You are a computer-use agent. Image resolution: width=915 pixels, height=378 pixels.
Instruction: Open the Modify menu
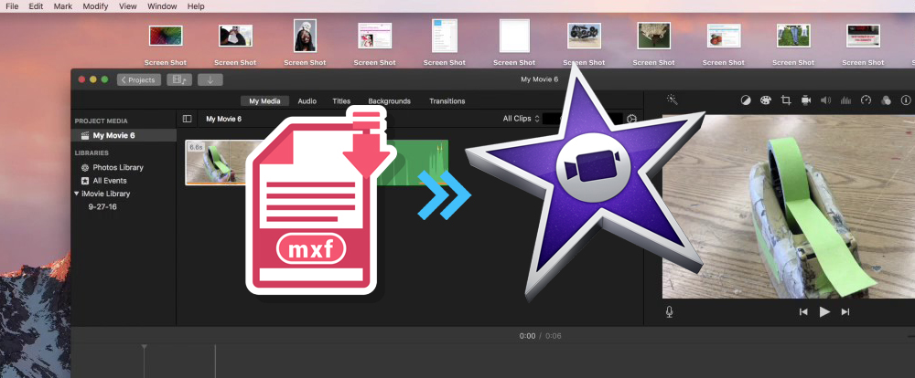[95, 6]
